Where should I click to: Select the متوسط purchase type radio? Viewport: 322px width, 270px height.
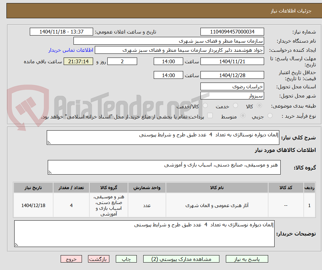[243, 115]
